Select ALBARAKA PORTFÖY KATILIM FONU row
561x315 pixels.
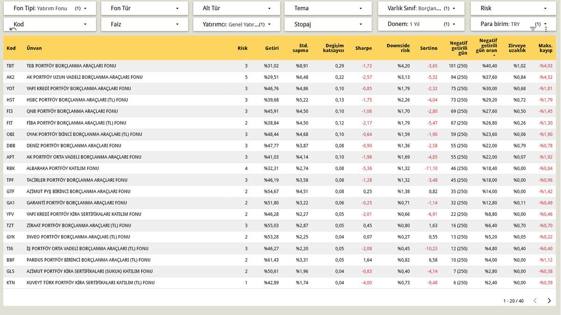280,168
